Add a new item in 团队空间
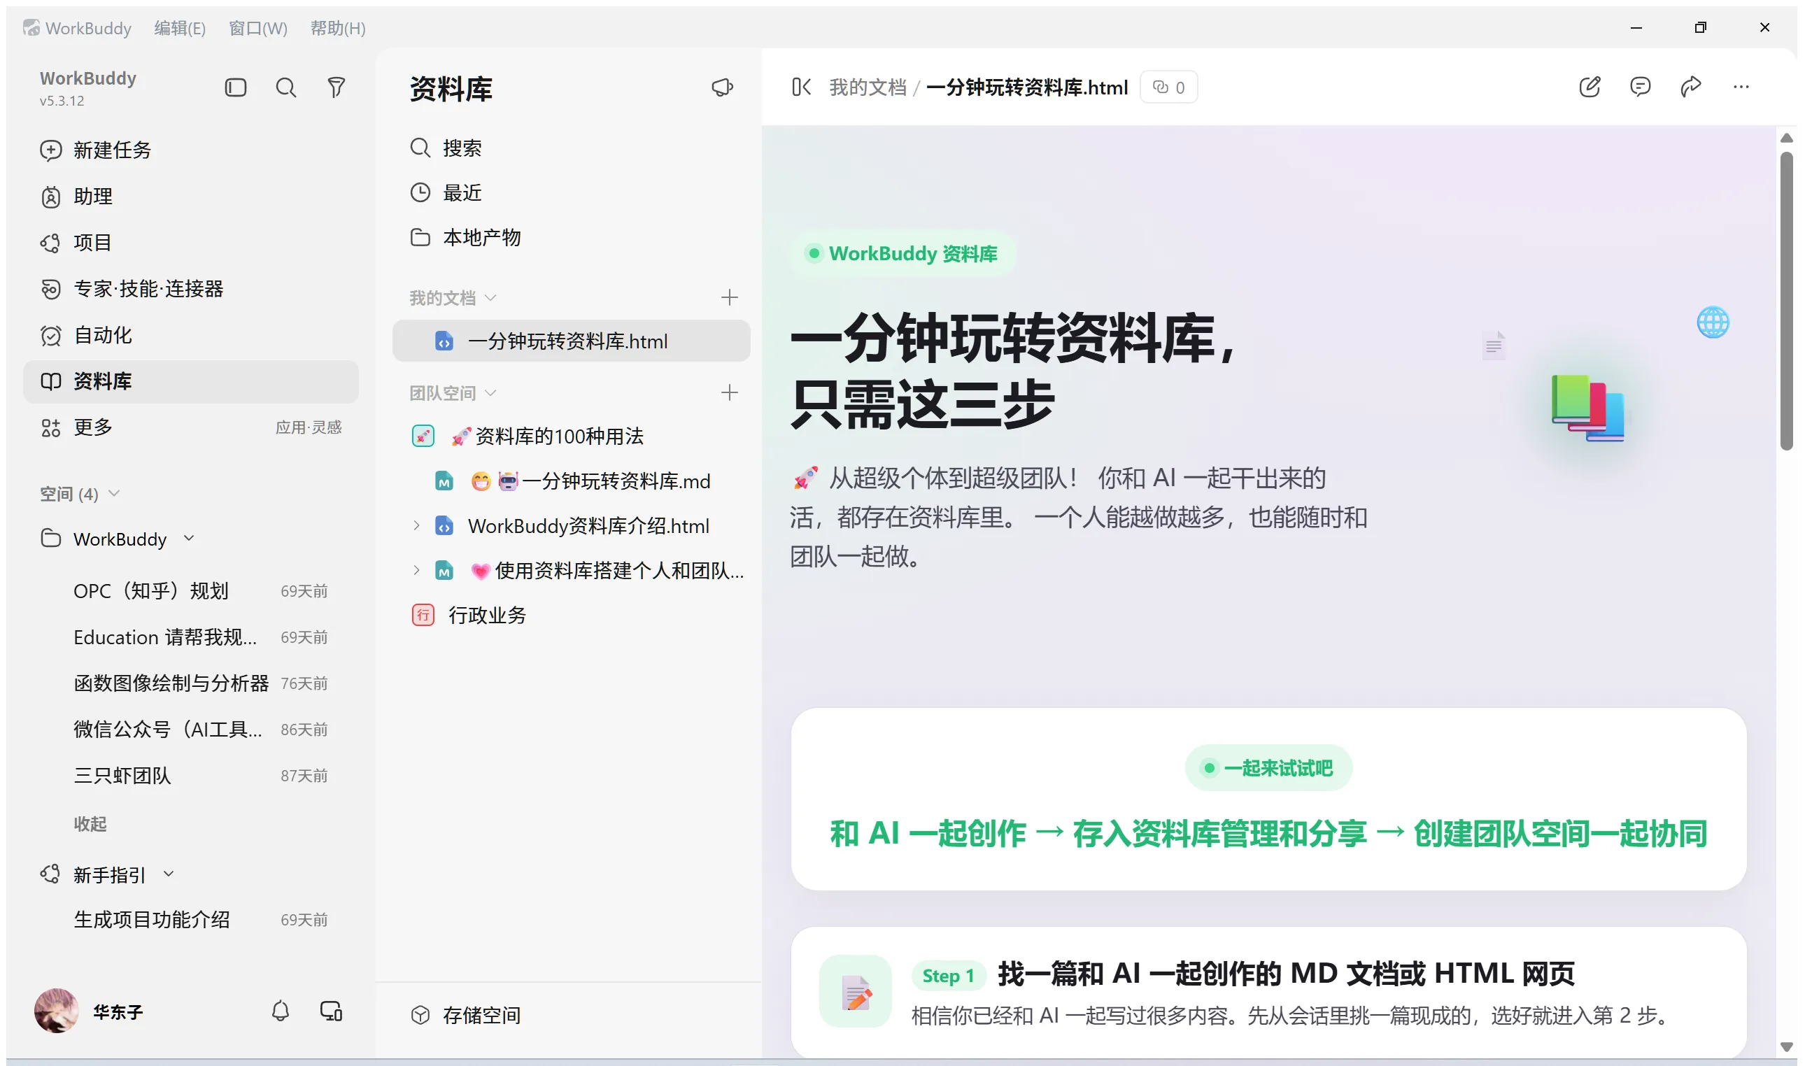Screen dimensions: 1805x1066 (729, 392)
